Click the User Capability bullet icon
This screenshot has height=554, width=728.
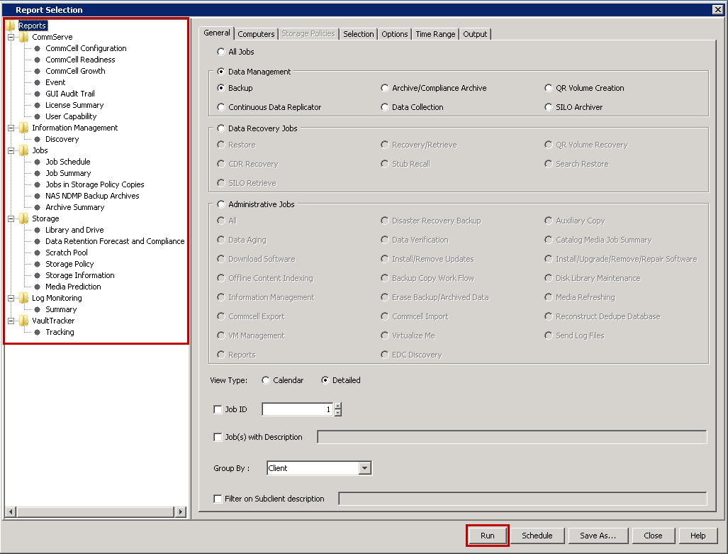click(37, 116)
